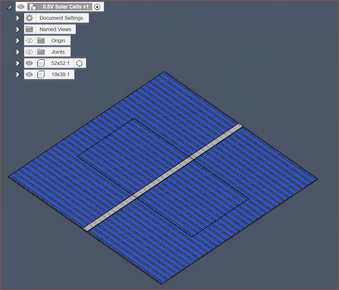Toggle visibility of root 0.5V Soler Cells

click(x=21, y=7)
